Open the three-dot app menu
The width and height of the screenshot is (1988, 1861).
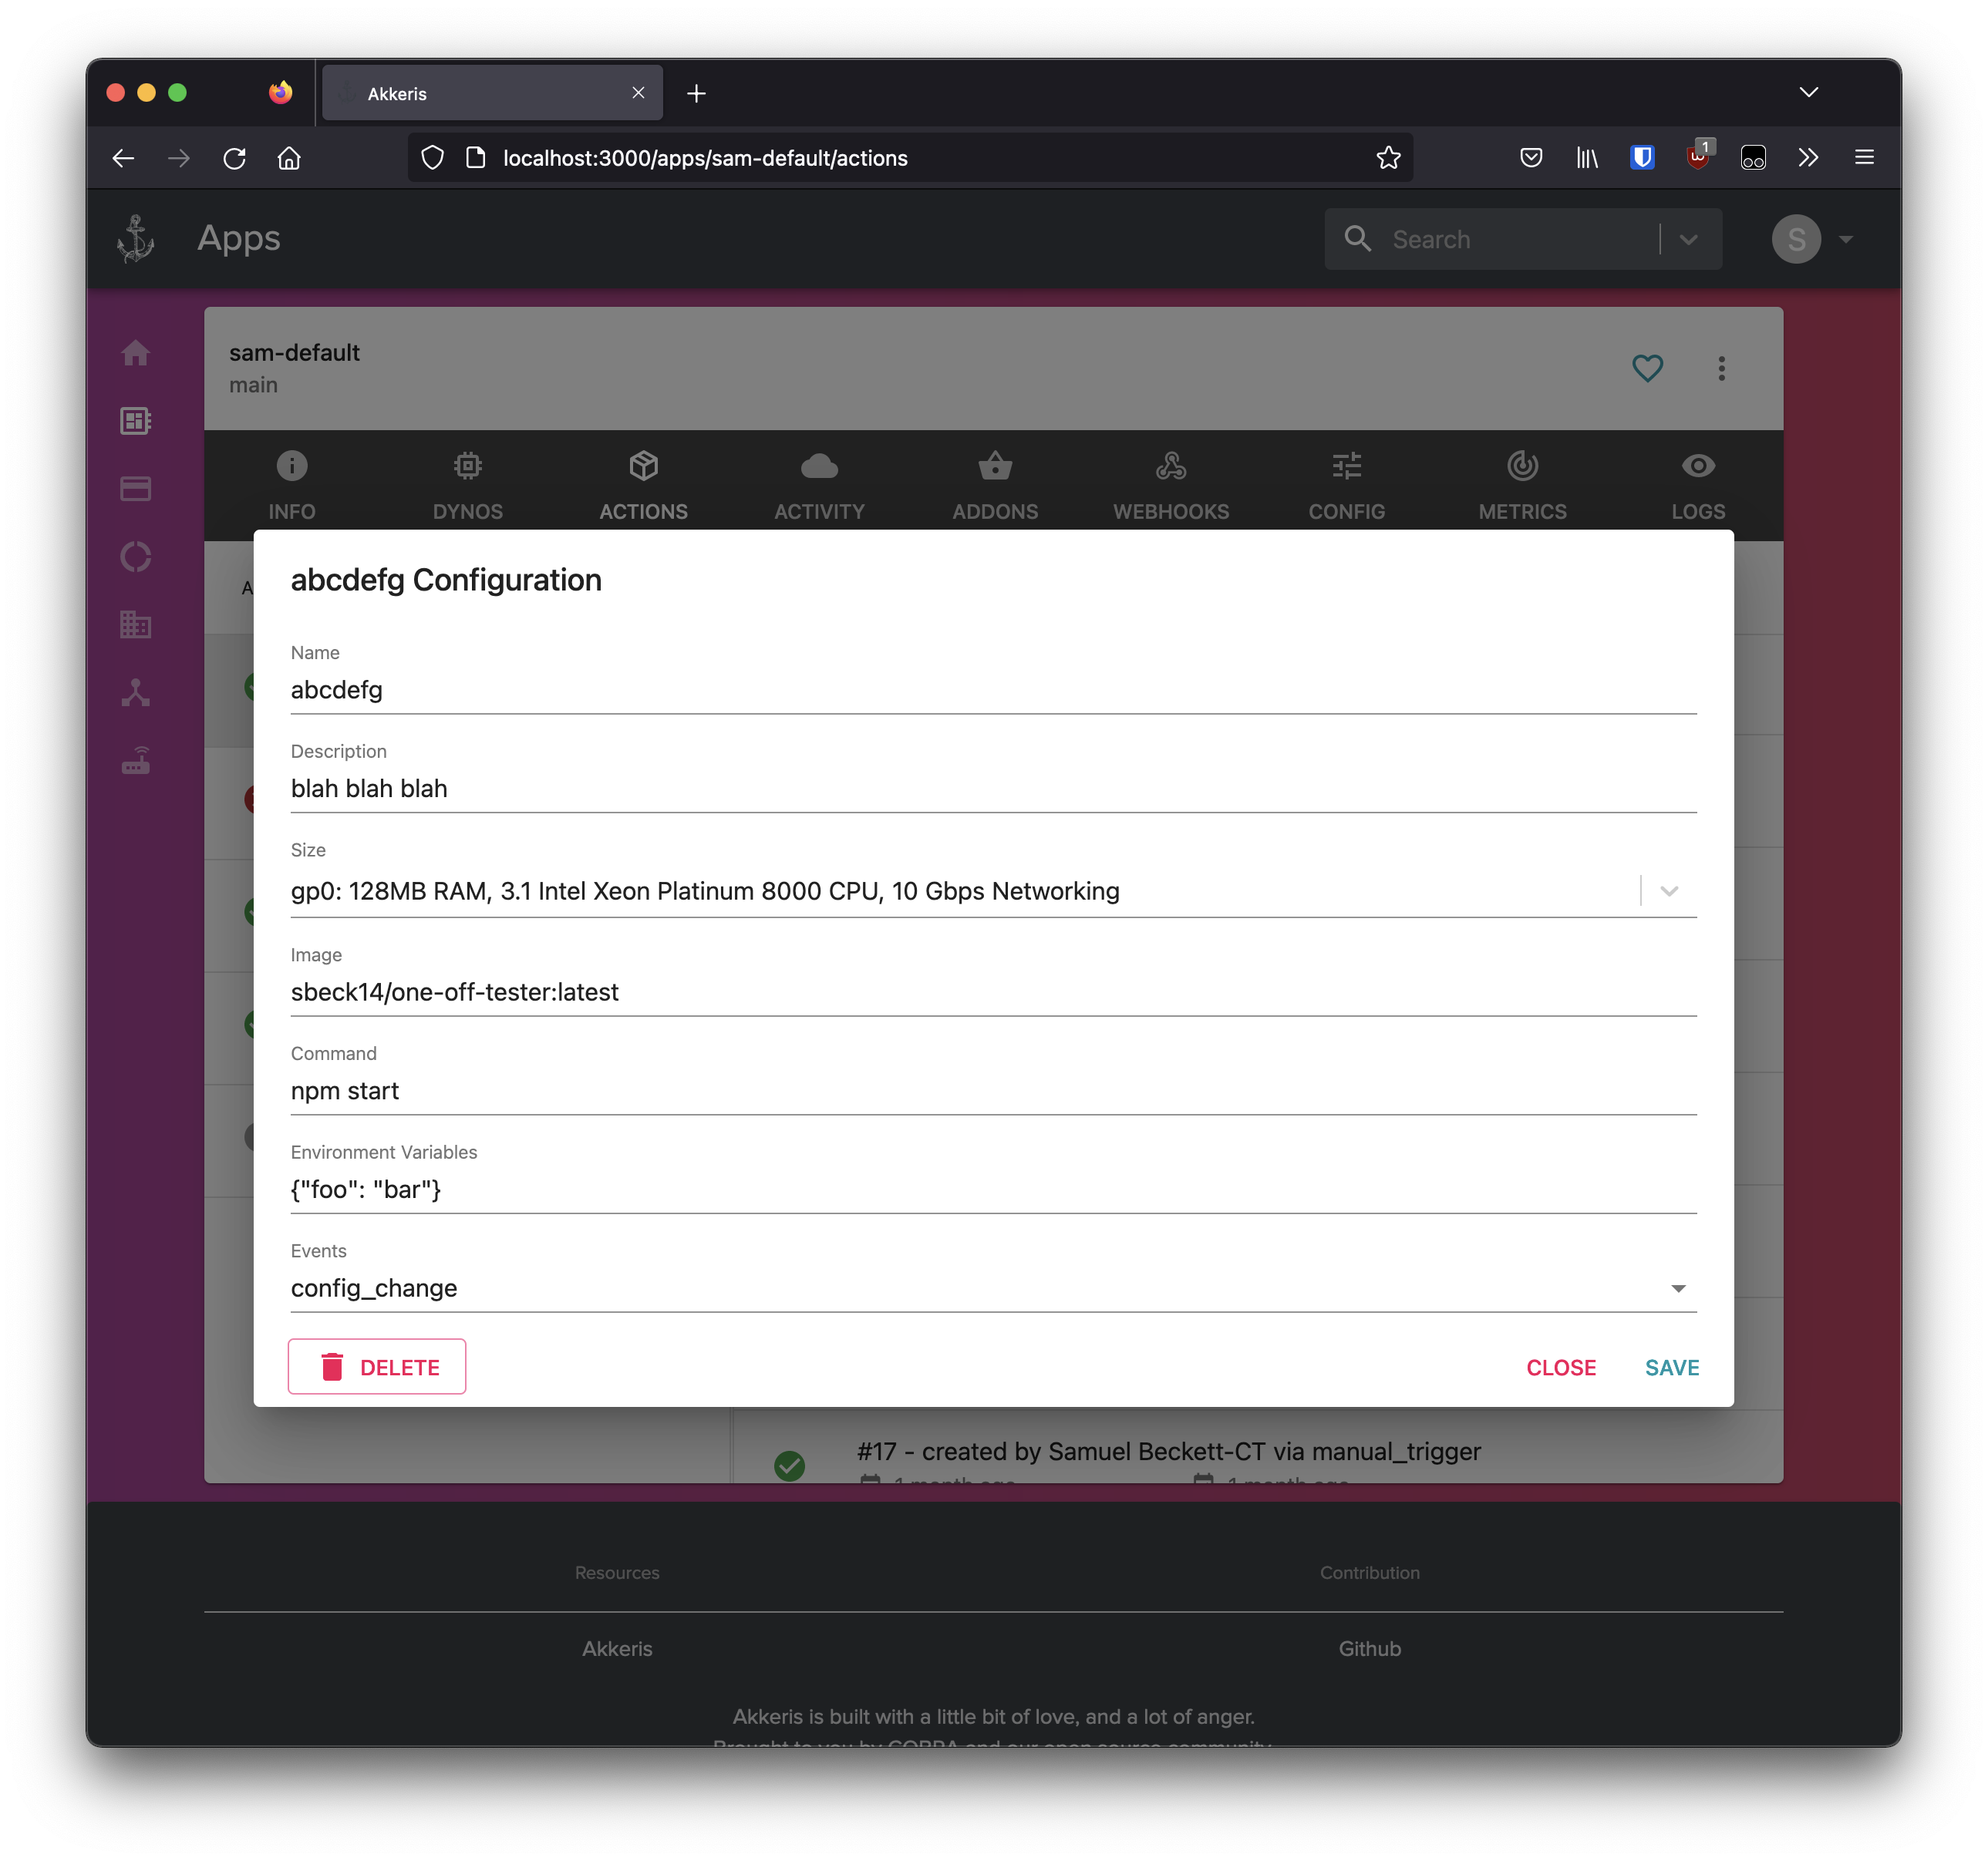[1721, 368]
